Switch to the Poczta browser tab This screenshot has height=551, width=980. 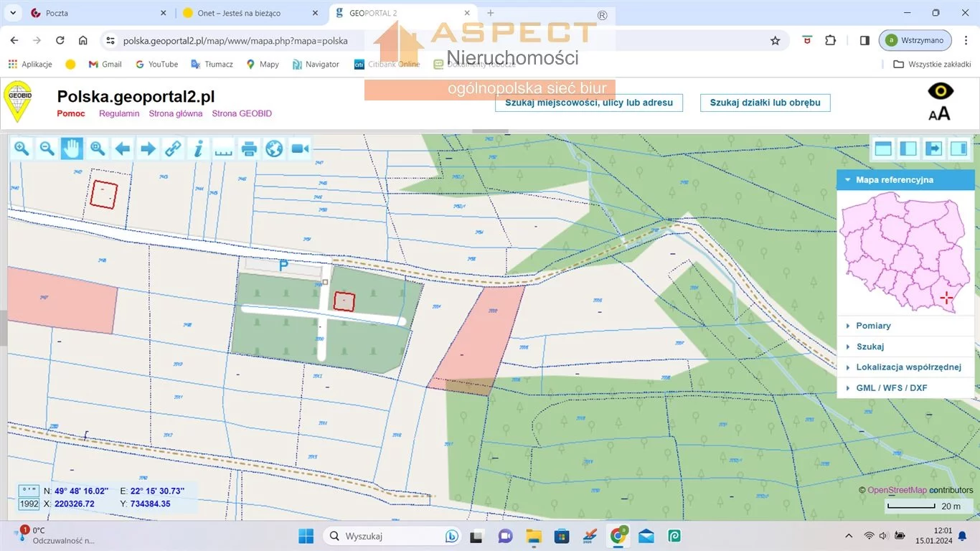(x=99, y=13)
